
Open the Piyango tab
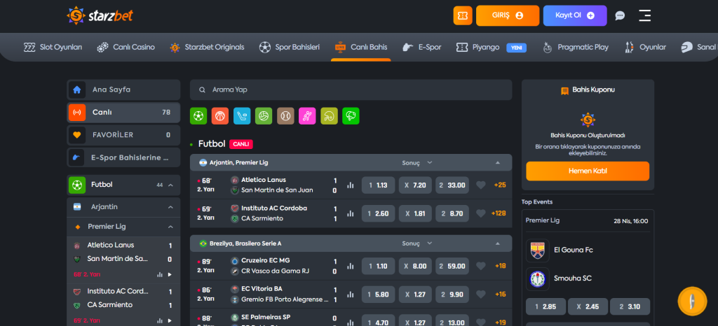(492, 47)
